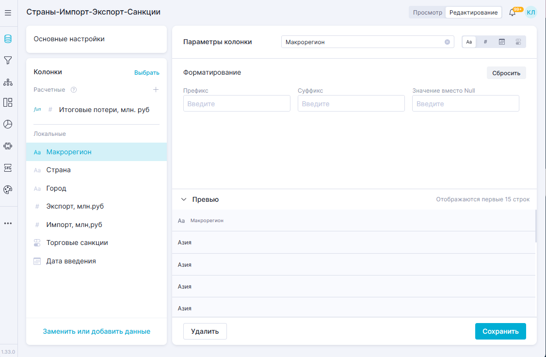Screen dimensions: 546x357
Task: Select the Страна column in list
Action: 59,170
